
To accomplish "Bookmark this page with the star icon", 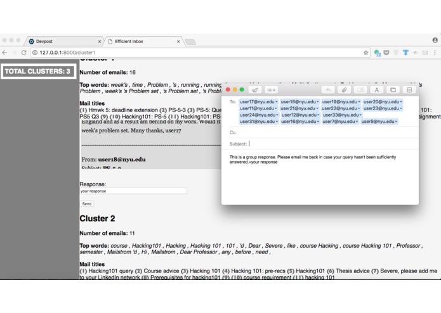I will click(365, 53).
